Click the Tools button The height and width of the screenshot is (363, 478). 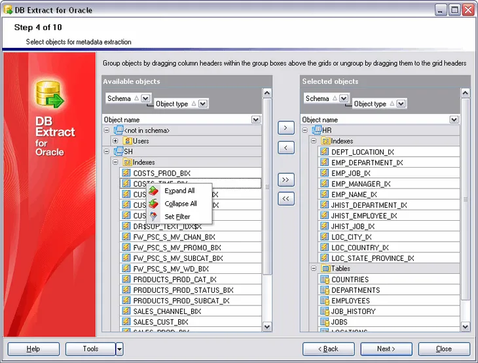coord(90,349)
